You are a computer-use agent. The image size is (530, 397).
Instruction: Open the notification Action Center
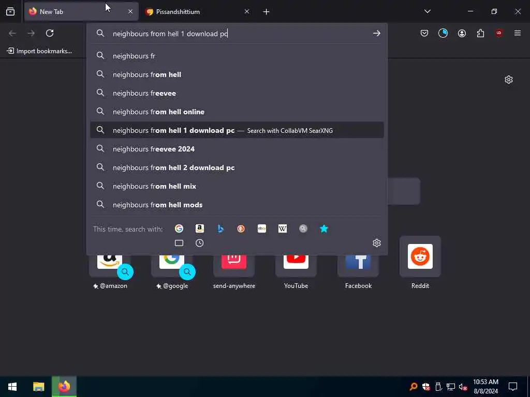click(513, 387)
